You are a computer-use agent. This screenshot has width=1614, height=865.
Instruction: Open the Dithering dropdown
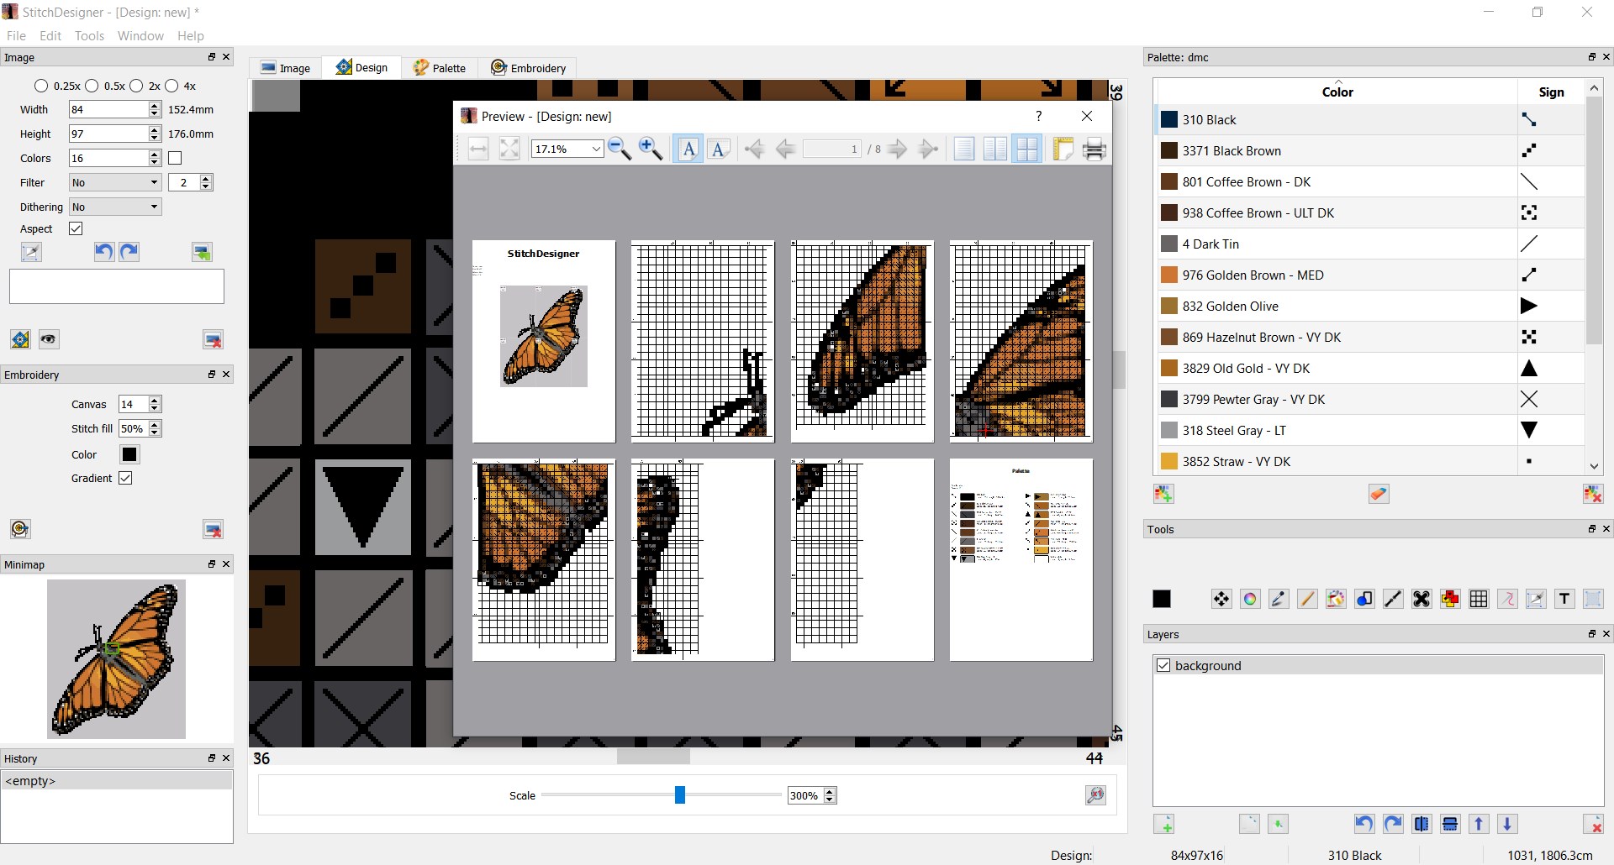tap(114, 207)
